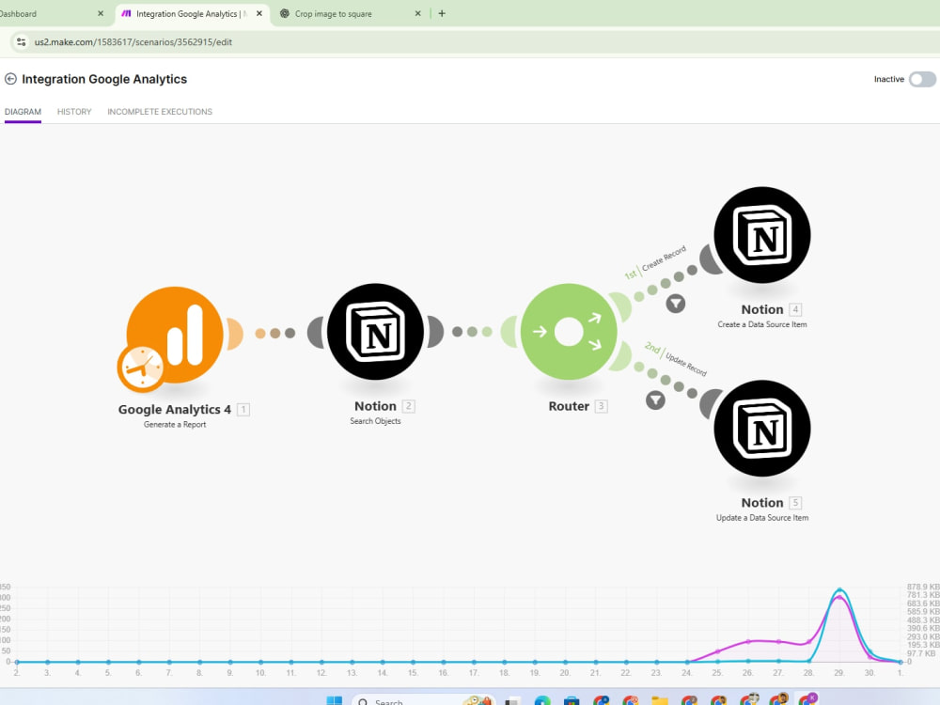Click the Generate a Report label
Image resolution: width=940 pixels, height=705 pixels.
pyautogui.click(x=175, y=425)
